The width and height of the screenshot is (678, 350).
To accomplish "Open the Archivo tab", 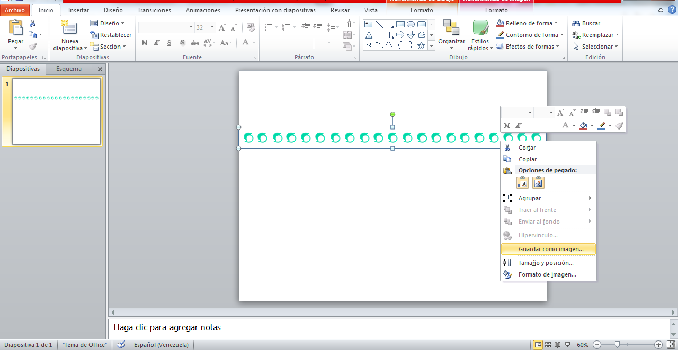I will 15,10.
